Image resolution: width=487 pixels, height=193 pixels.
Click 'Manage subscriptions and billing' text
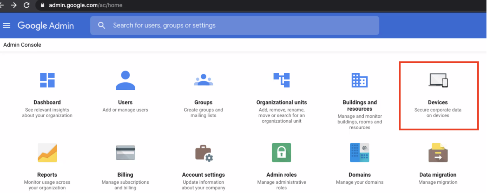coord(125,185)
